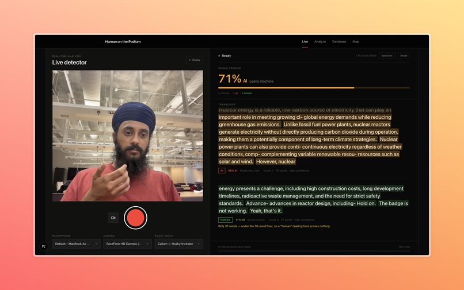464x290 pixels.
Task: Open the Camera dropdown
Action: 128,243
